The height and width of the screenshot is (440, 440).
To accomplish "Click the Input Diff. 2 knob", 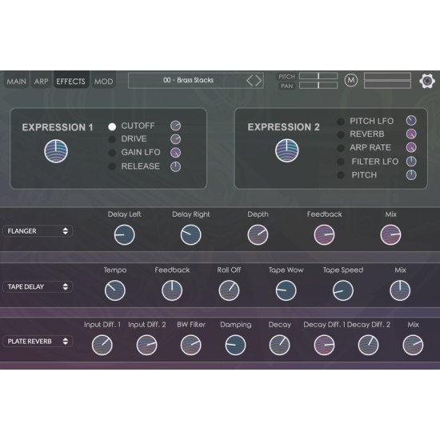I will point(146,345).
